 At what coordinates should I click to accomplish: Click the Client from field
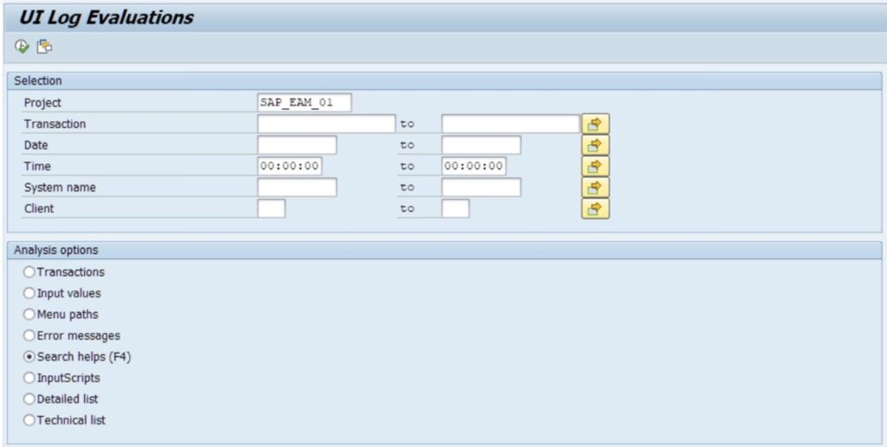tap(271, 208)
